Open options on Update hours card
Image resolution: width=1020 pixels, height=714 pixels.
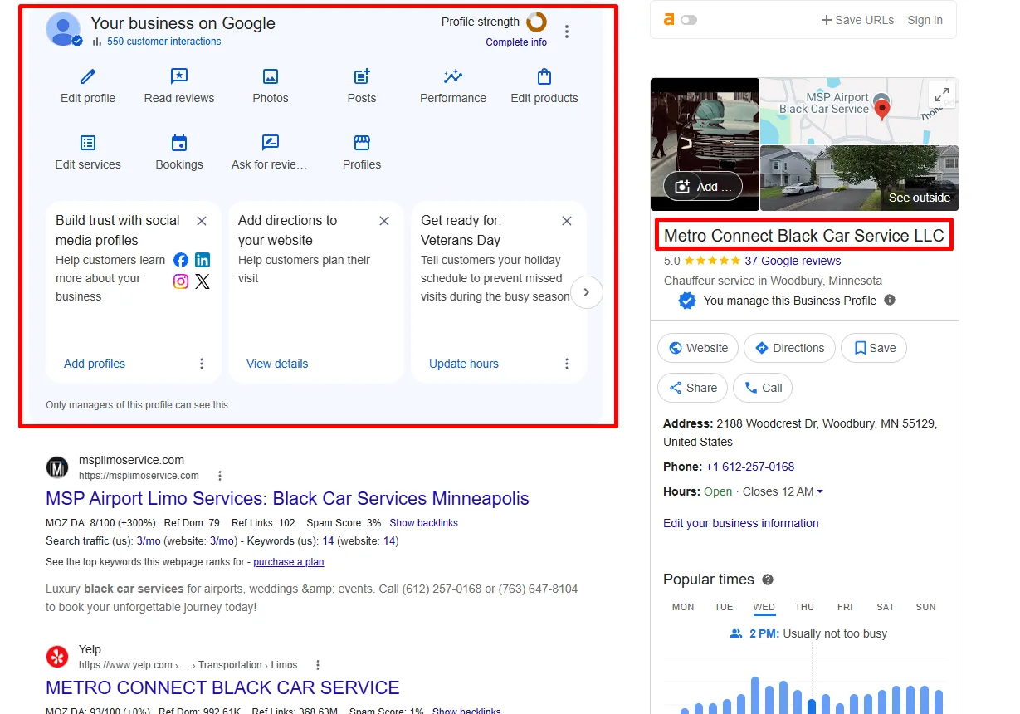click(x=567, y=364)
